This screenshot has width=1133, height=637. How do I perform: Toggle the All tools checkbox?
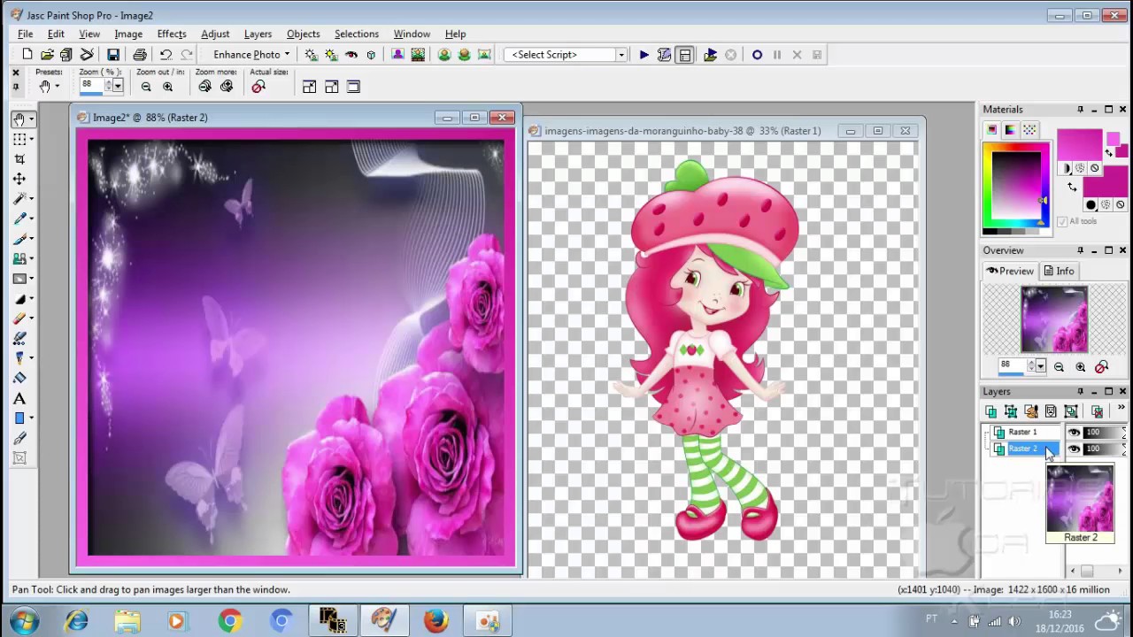coord(1062,222)
